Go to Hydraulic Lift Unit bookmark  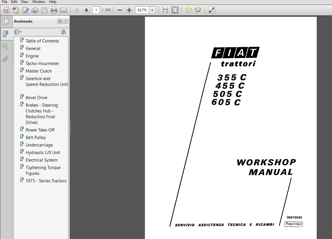click(43, 153)
